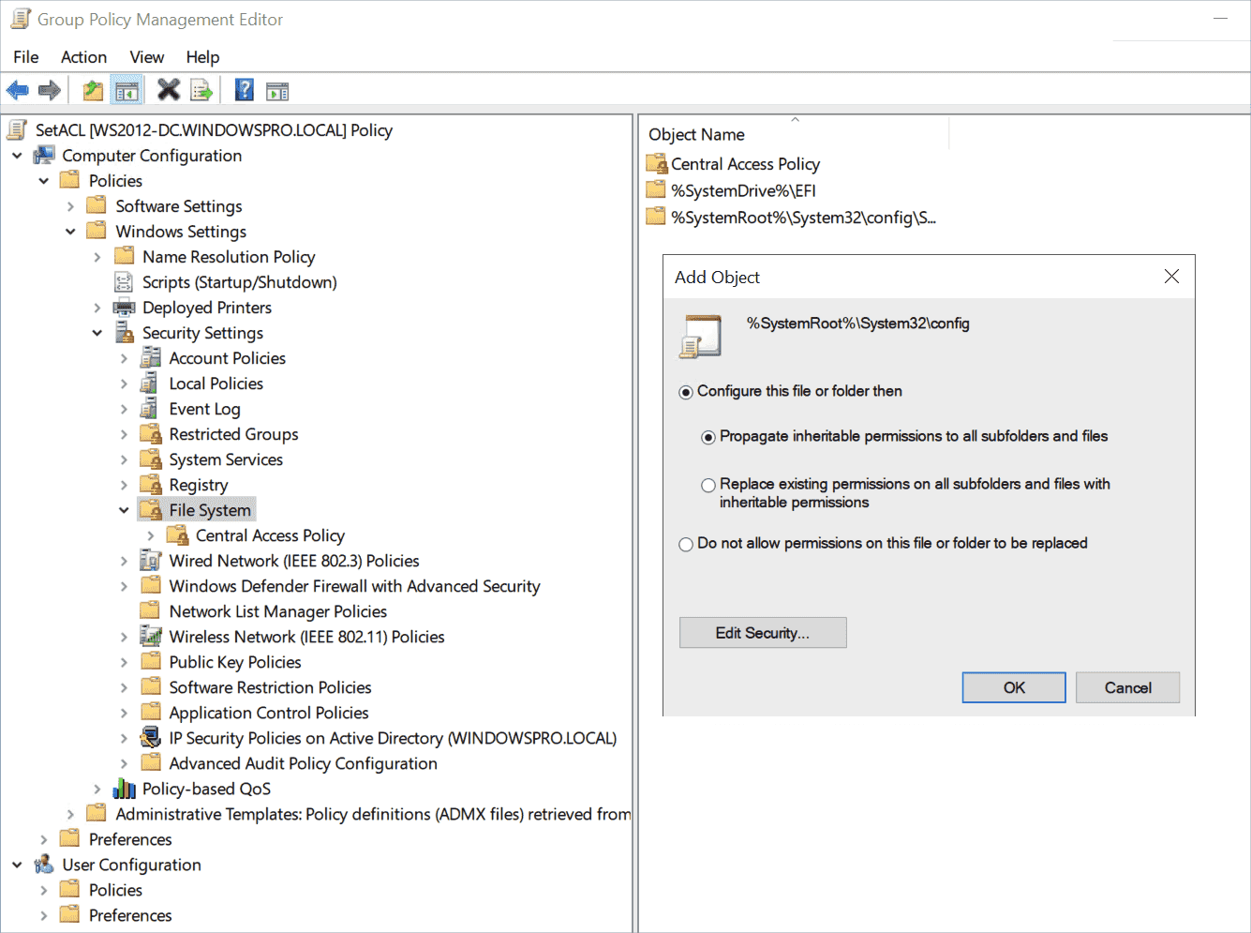This screenshot has width=1251, height=933.
Task: Collapse the Security Settings tree node
Action: pos(97,332)
